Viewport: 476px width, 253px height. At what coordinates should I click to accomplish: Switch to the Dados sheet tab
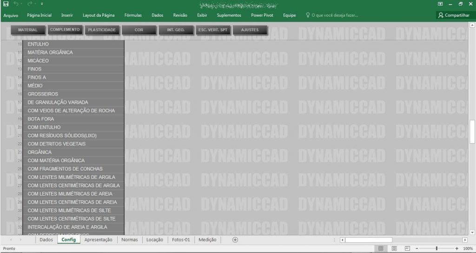pos(46,240)
